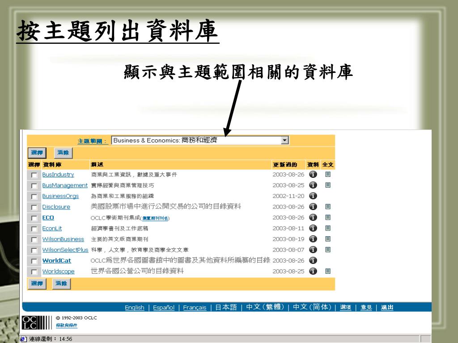
Task: Switch language to 中文(简体)
Action: click(312, 307)
